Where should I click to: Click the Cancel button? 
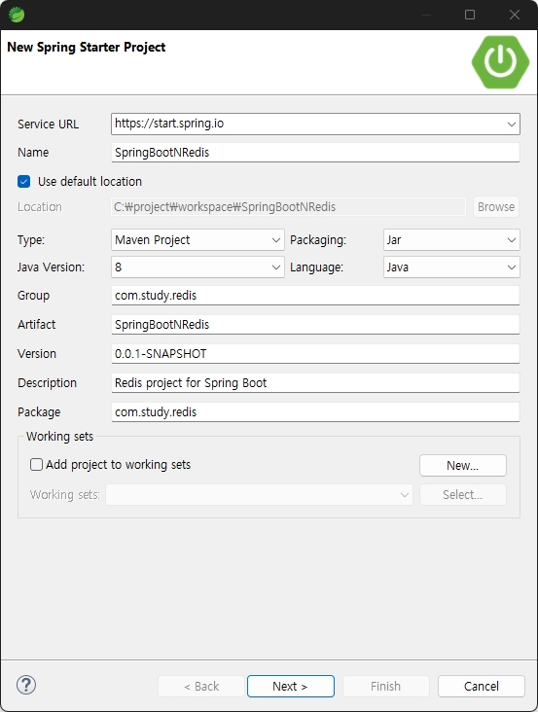[482, 686]
